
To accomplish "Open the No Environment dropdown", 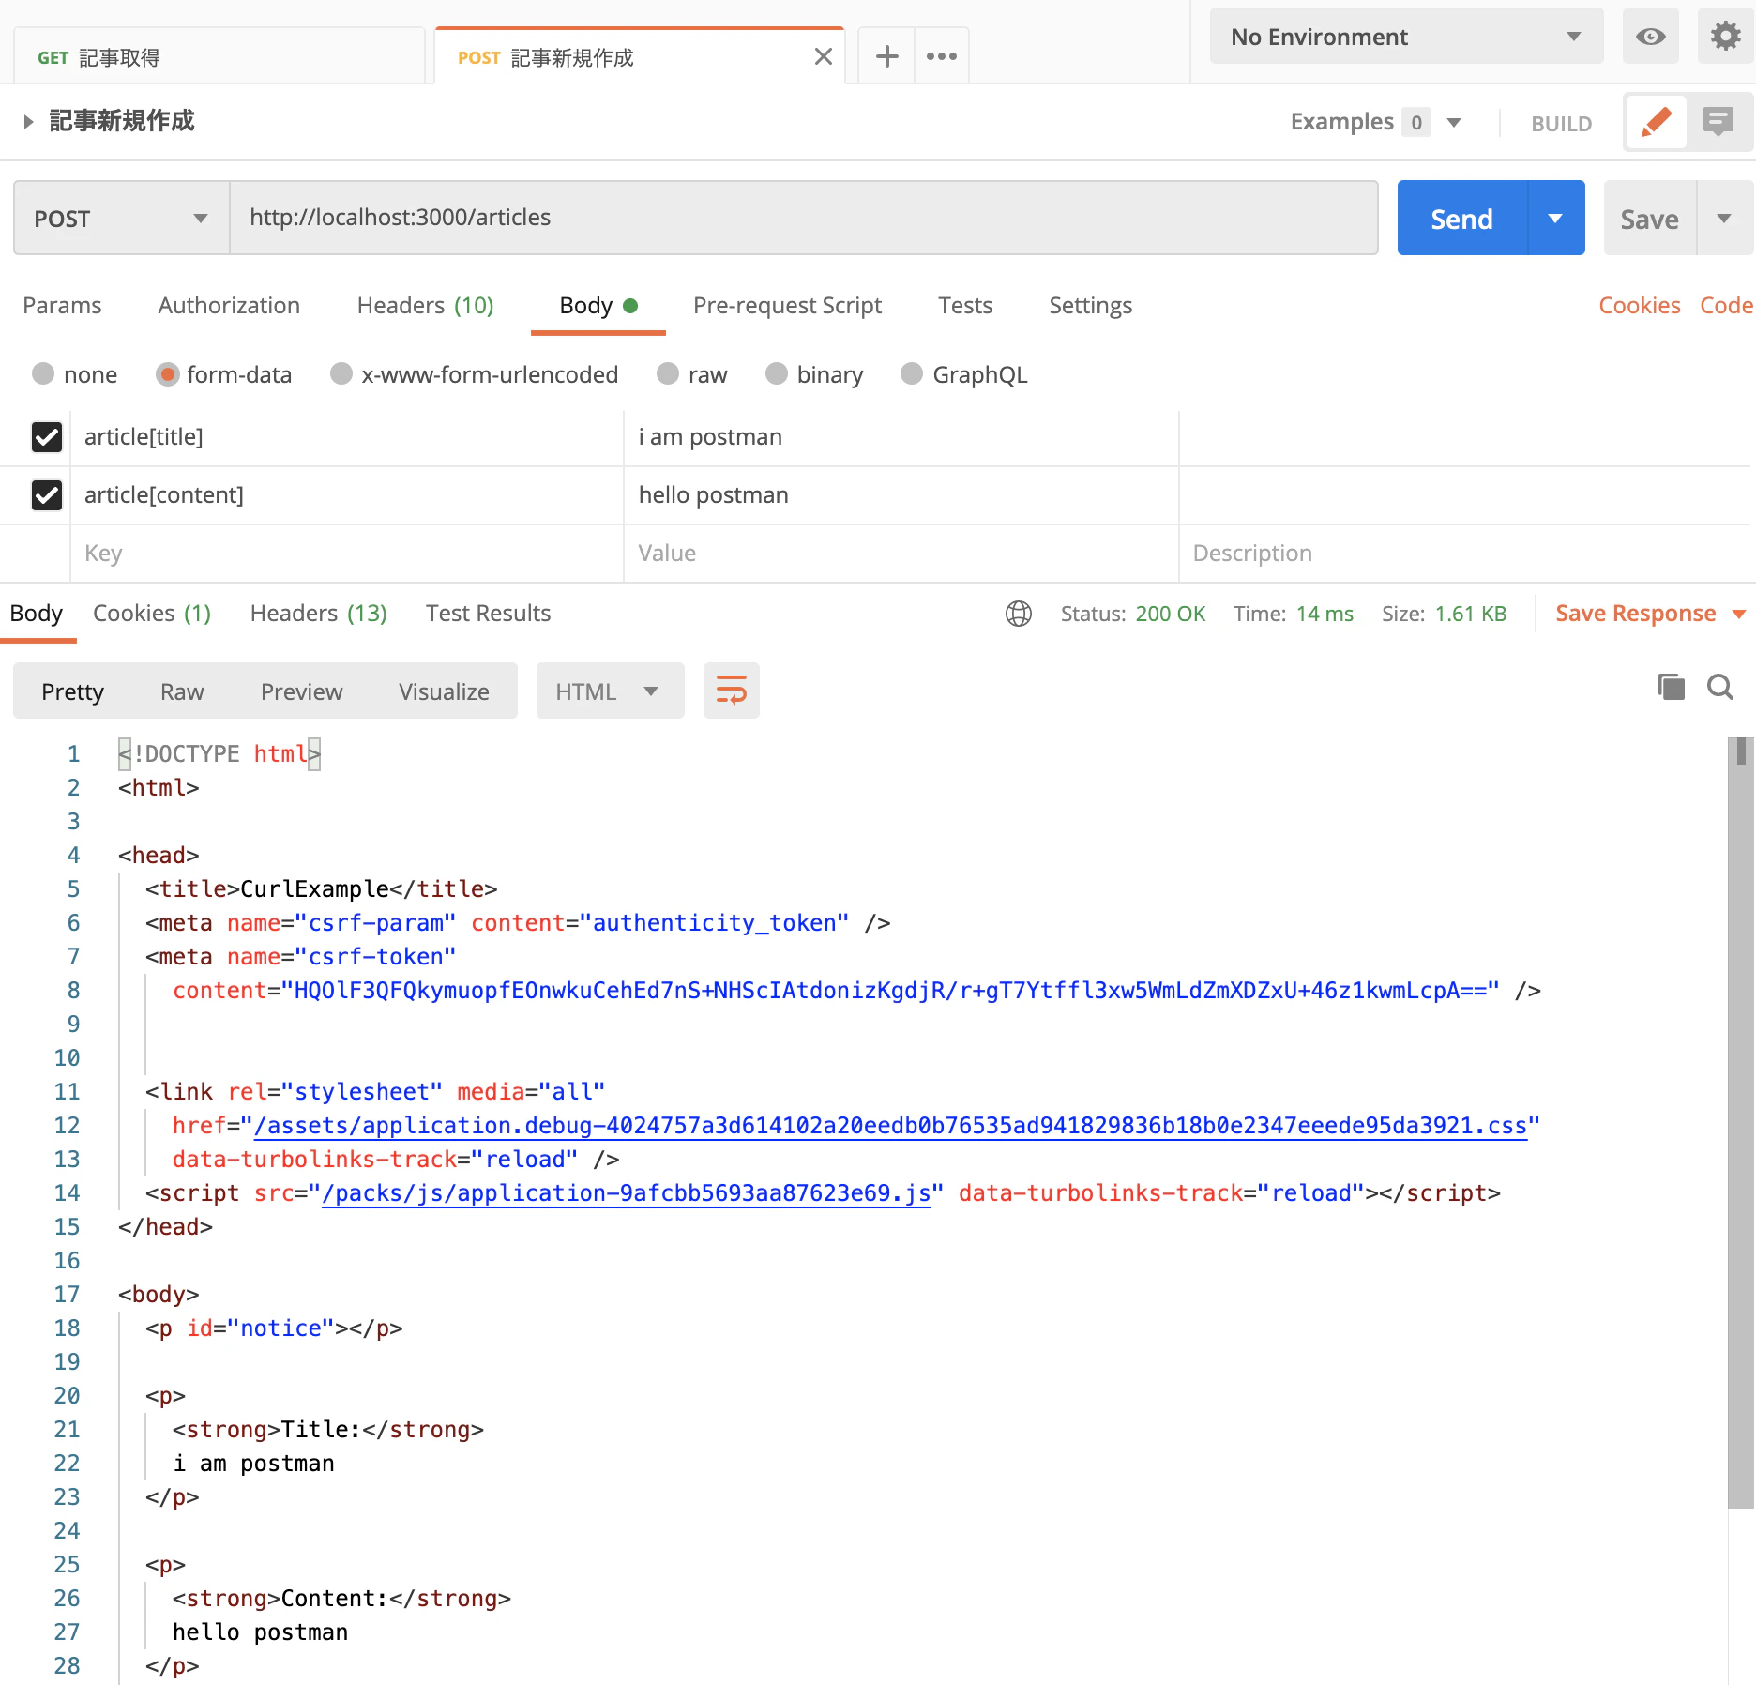I will click(x=1406, y=37).
